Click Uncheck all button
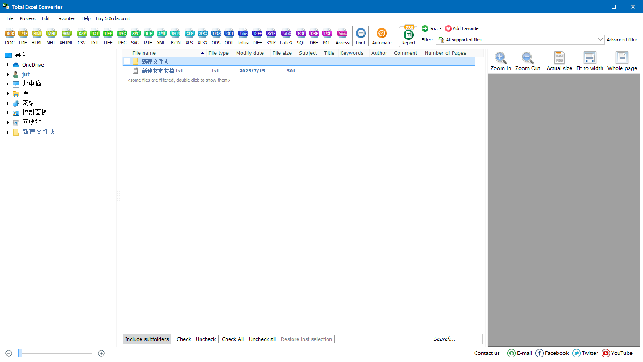Viewport: 643px width, 362px height. (262, 339)
